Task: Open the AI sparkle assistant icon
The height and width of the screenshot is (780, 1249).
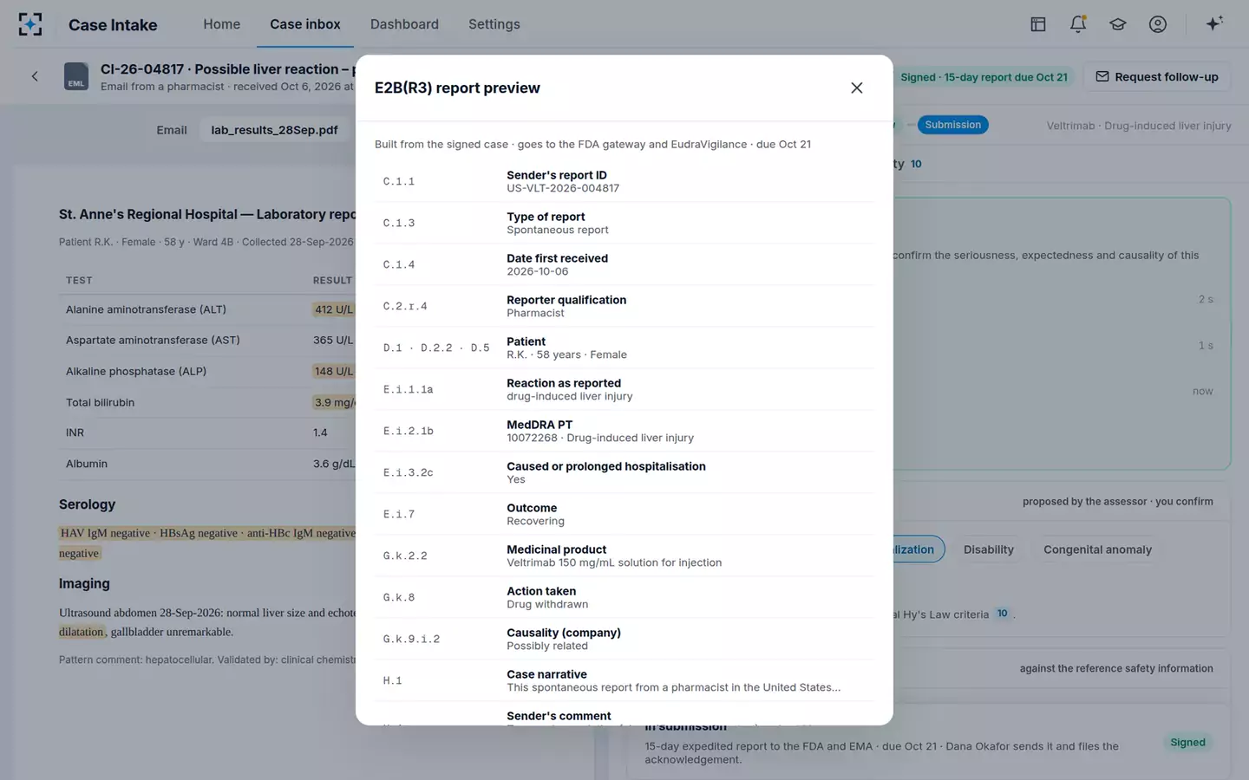Action: point(1214,24)
